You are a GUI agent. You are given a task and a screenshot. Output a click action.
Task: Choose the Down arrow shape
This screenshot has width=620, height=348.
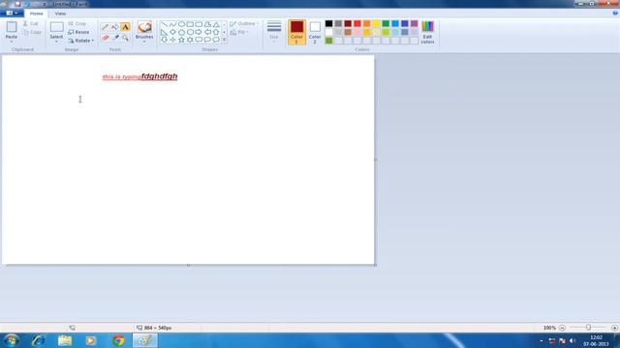[x=164, y=40]
